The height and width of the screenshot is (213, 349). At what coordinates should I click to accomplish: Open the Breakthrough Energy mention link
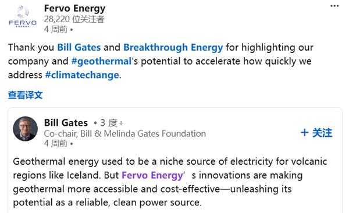[x=173, y=48]
